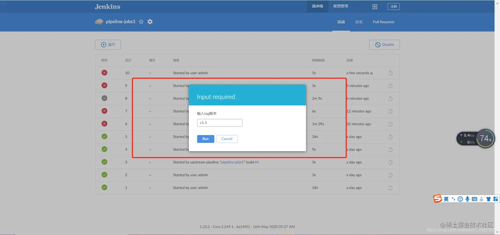Open the "pipeline-jobs1" upstream link in run 3
500x235 pixels.
point(232,162)
